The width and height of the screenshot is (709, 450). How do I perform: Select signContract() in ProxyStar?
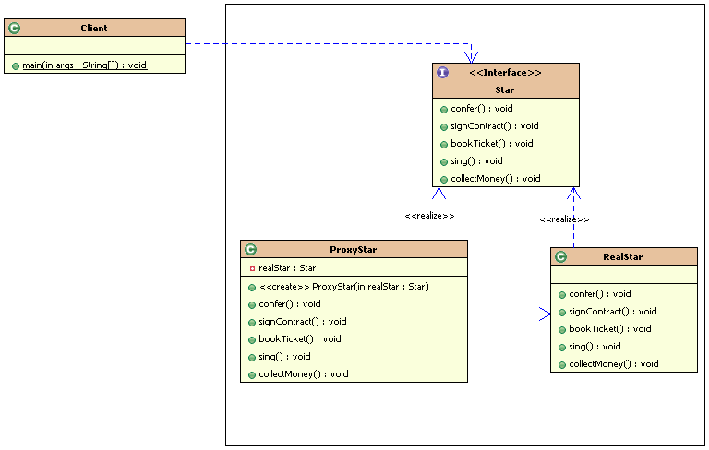[x=303, y=322]
